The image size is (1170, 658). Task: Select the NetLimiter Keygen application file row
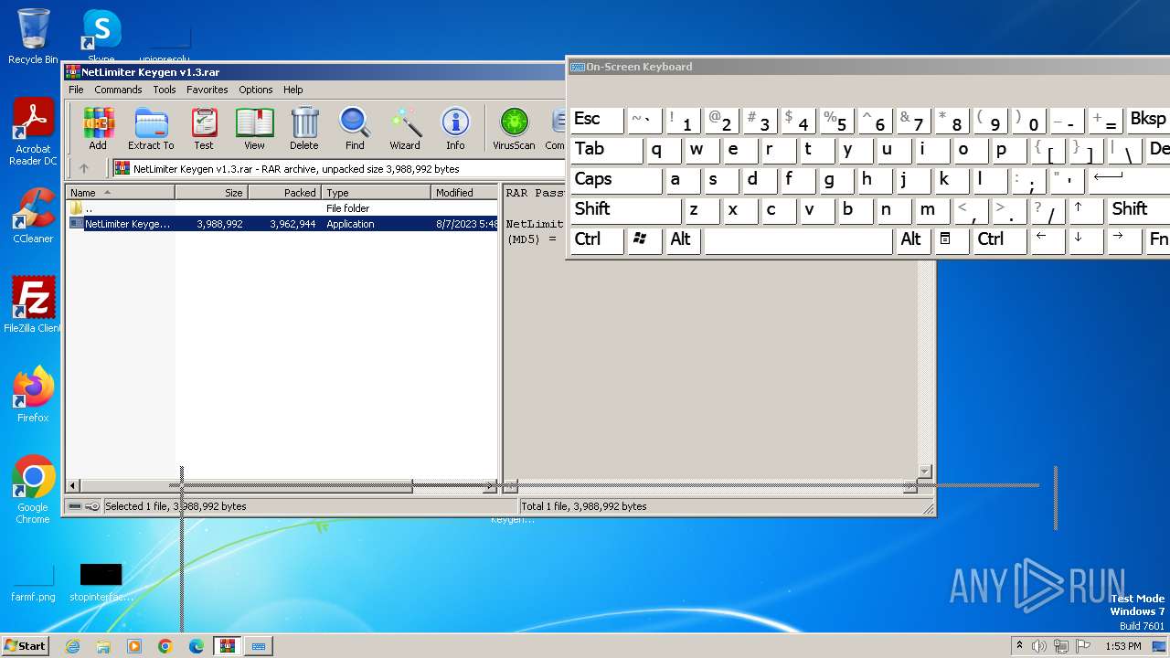(x=282, y=224)
